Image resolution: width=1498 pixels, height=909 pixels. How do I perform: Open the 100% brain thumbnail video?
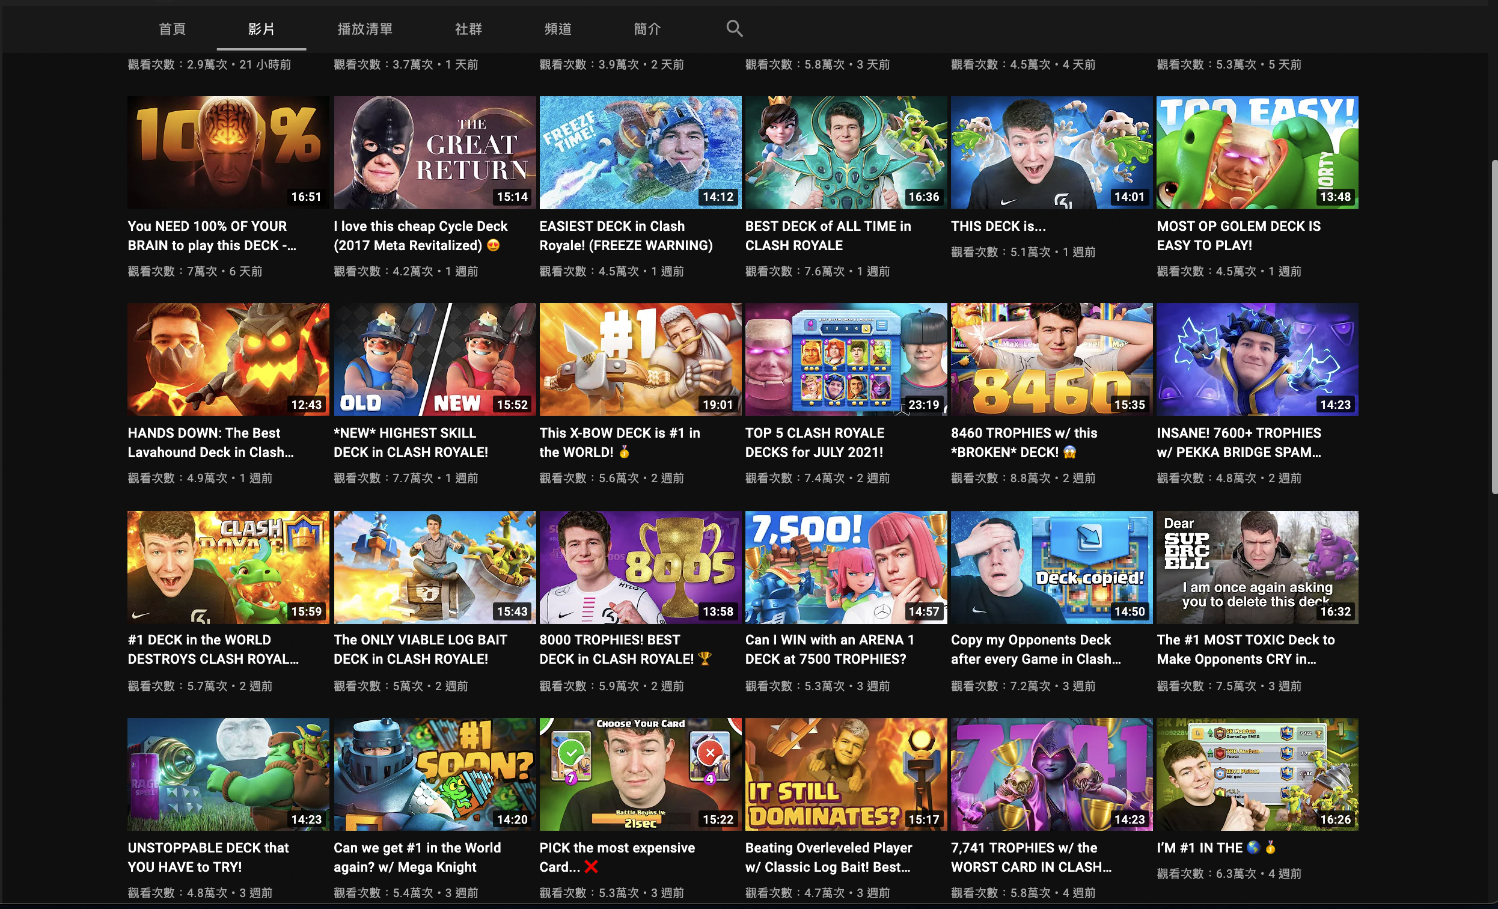tap(228, 153)
